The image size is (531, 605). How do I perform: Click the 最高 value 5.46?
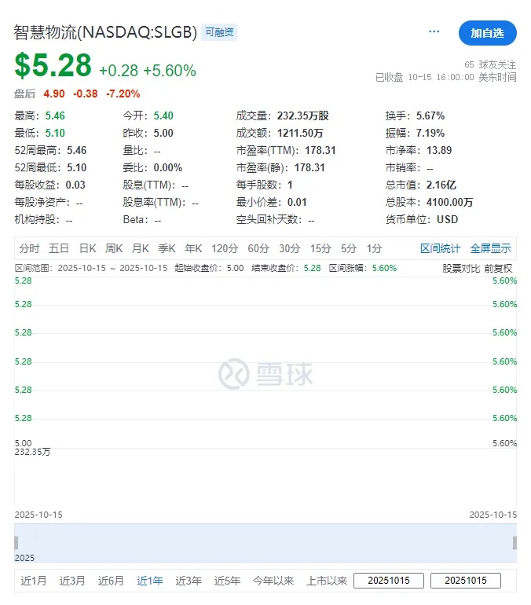click(x=55, y=115)
